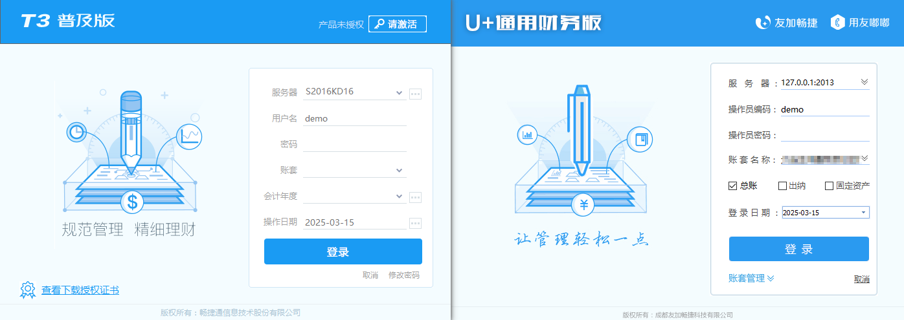The width and height of the screenshot is (904, 320).
Task: Click the bar chart circle icon in U+ illustration
Action: pos(527,136)
